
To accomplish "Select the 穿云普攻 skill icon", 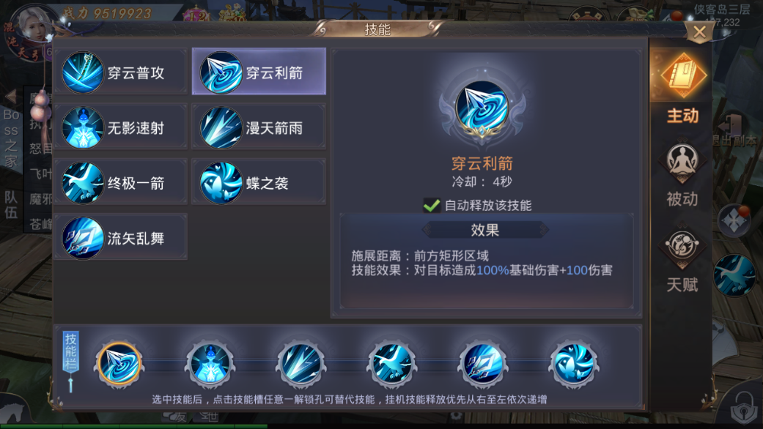I will pos(83,73).
